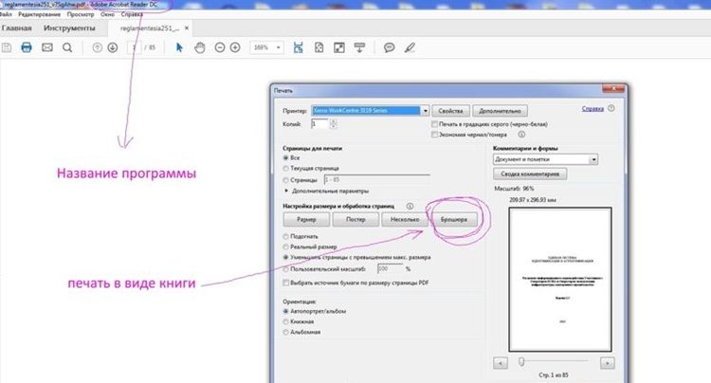Click the zoom out minus icon
This screenshot has width=711, height=383.
coord(220,47)
